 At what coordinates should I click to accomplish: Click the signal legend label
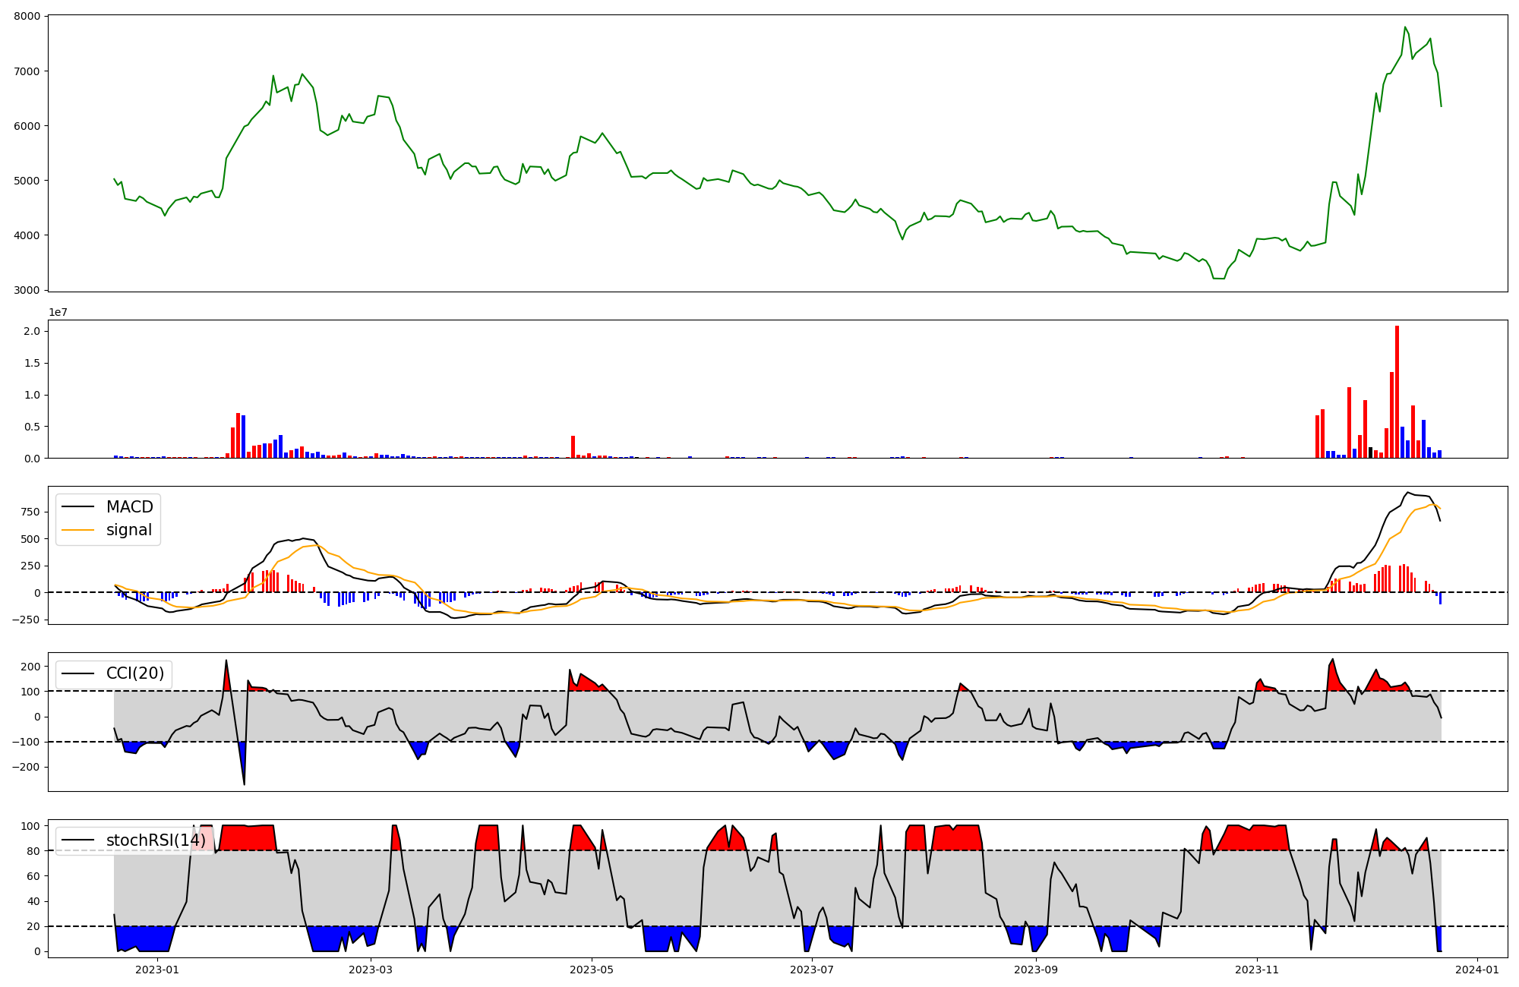129,530
